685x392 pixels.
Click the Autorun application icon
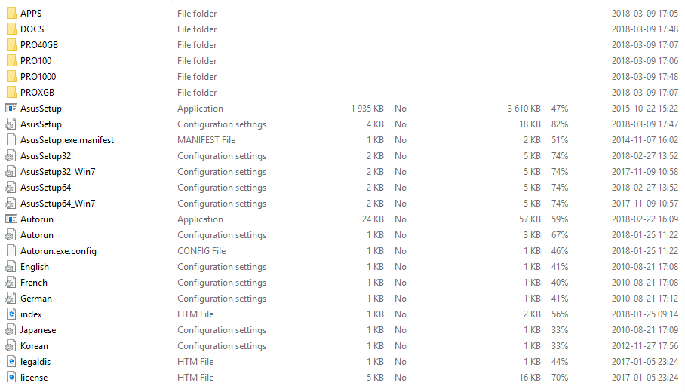11,219
